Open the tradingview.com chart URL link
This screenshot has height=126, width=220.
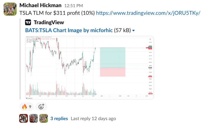click(148, 13)
